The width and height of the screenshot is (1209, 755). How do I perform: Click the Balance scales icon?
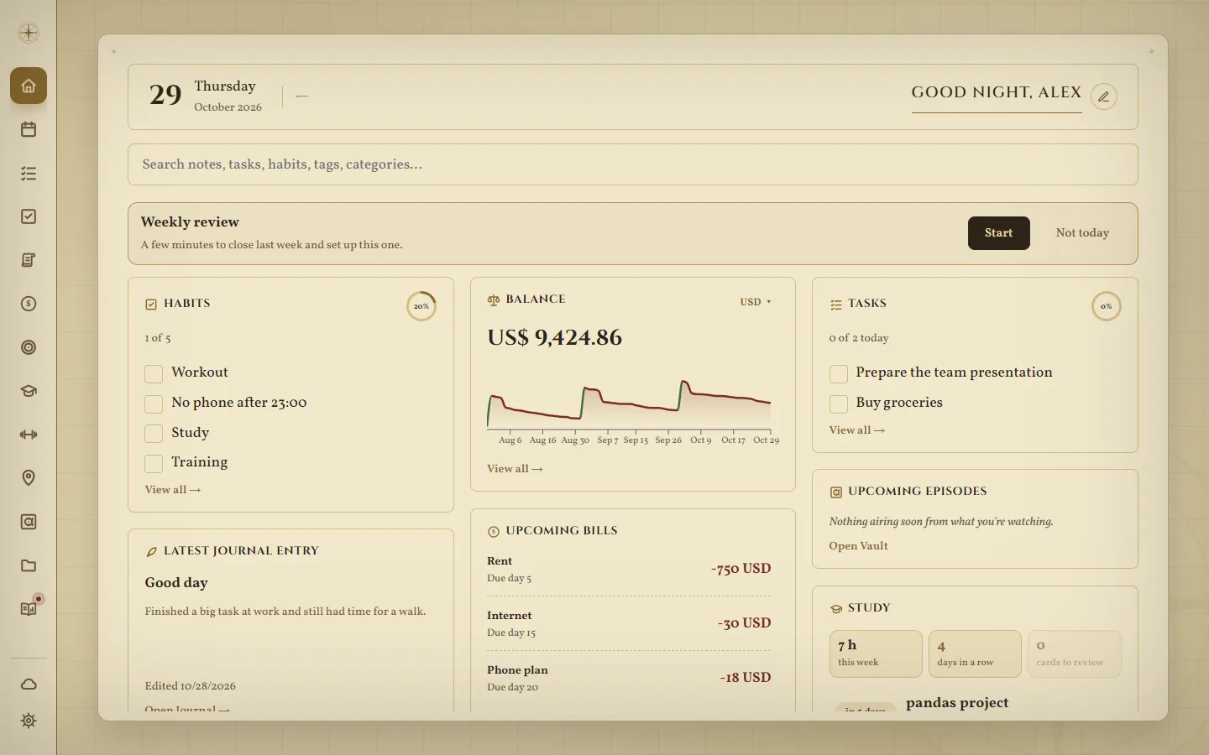point(494,299)
